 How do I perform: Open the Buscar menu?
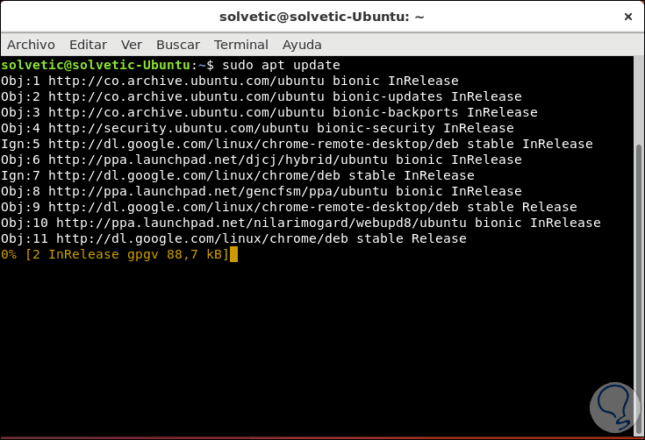tap(178, 45)
